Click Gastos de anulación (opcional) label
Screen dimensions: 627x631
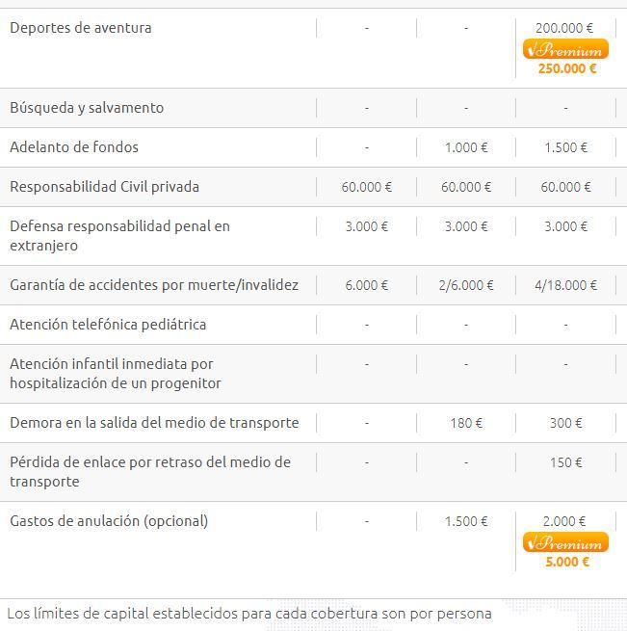pyautogui.click(x=109, y=521)
